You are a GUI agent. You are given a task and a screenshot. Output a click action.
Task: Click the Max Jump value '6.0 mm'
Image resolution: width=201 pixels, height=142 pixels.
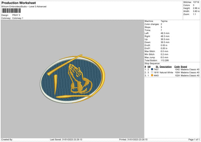[164, 57]
